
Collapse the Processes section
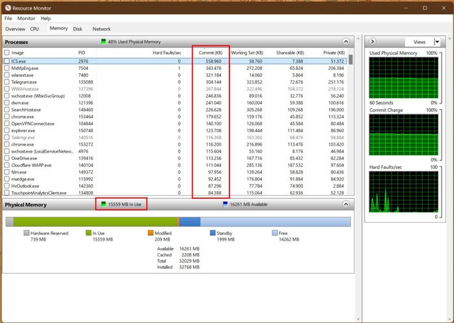(346, 42)
